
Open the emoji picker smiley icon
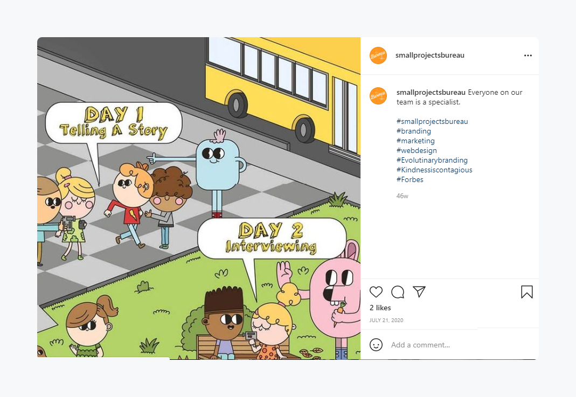[376, 345]
